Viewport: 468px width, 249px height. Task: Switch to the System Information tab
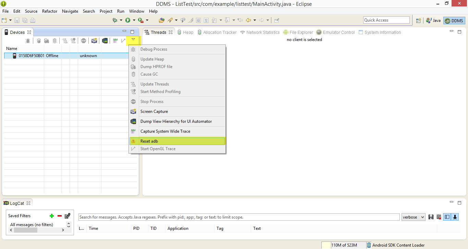[x=380, y=32]
